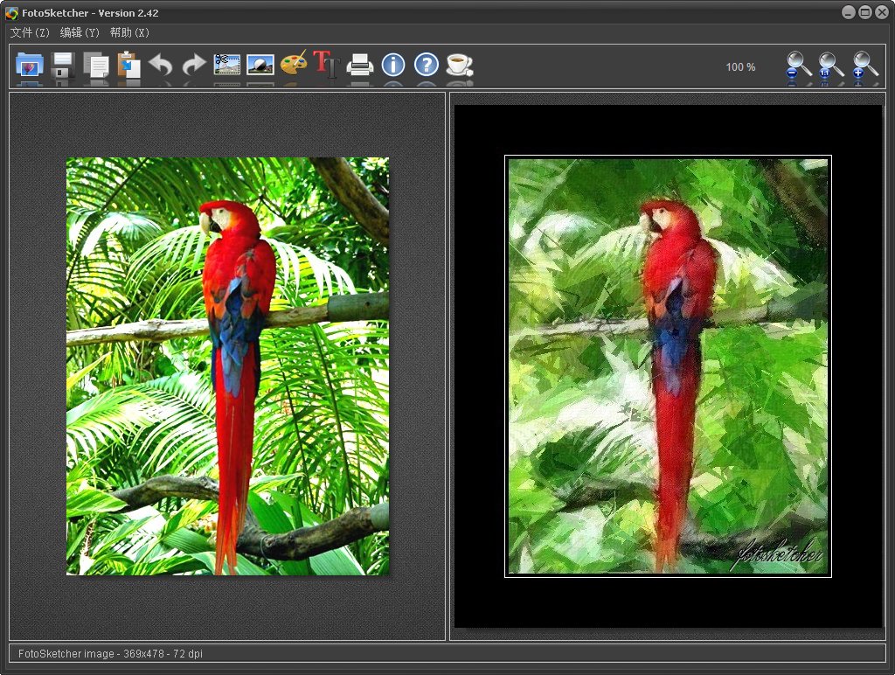This screenshot has height=675, width=895.
Task: Show program info with the i icon
Action: coord(393,65)
